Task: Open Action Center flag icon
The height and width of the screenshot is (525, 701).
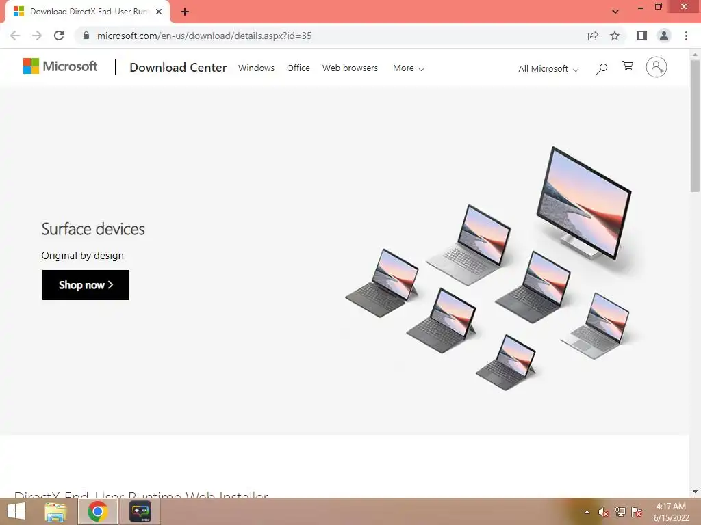Action: (x=637, y=512)
